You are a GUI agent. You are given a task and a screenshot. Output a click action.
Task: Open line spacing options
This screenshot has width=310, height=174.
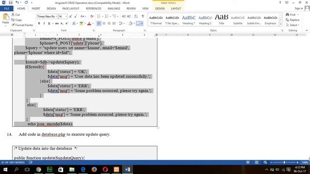pos(122,24)
